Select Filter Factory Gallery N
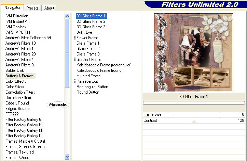This screenshot has height=161, width=247. (x=24, y=136)
